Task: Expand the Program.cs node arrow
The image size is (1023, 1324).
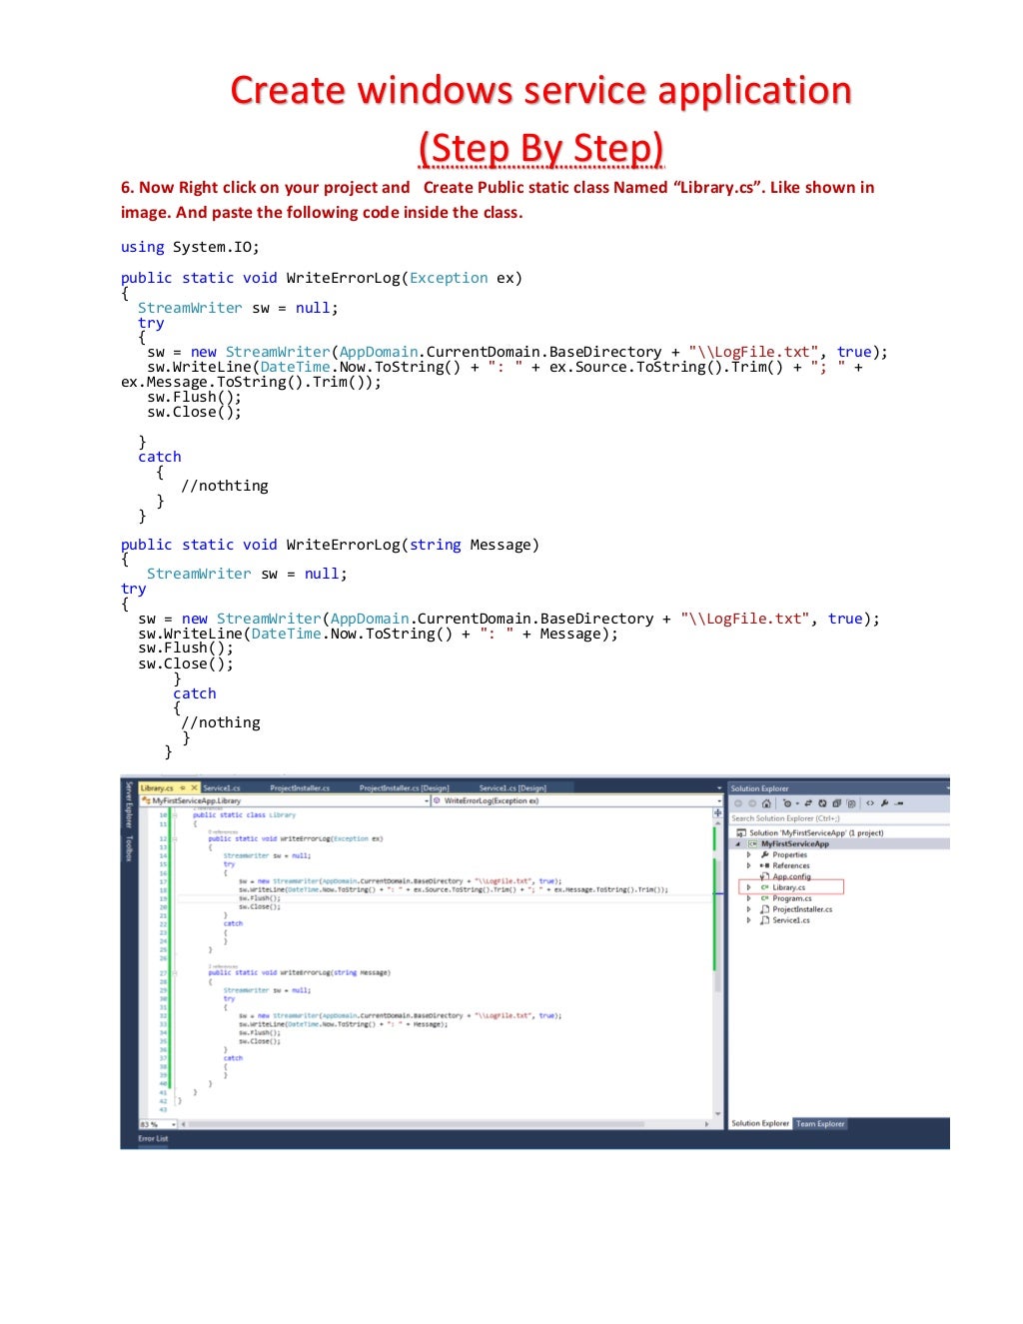Action: tap(748, 898)
